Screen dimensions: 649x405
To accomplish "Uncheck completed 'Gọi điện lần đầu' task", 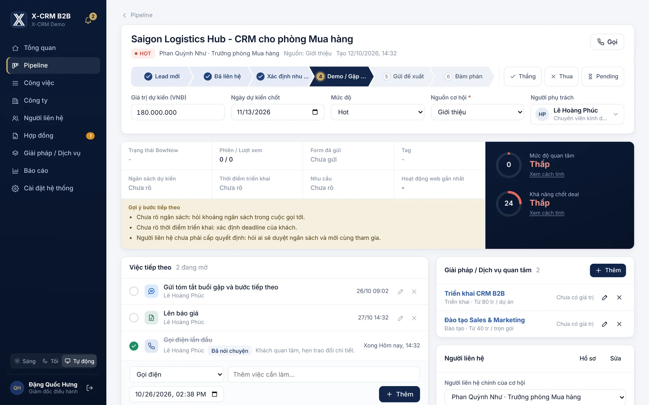I will pyautogui.click(x=134, y=346).
